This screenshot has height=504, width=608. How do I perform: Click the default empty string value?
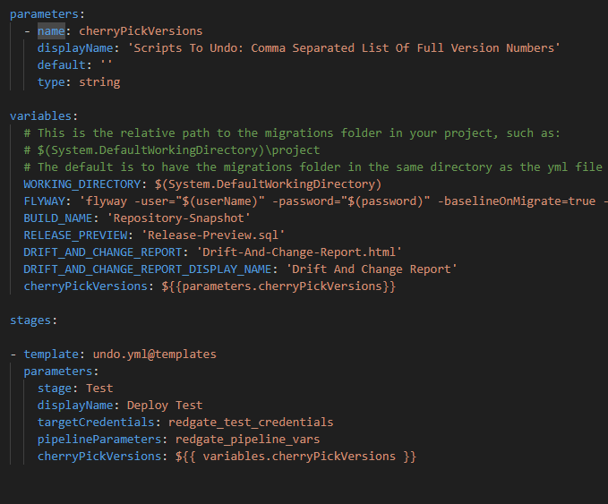tap(107, 64)
